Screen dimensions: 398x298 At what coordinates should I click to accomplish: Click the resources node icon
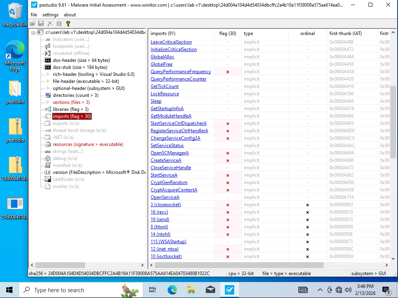48,144
